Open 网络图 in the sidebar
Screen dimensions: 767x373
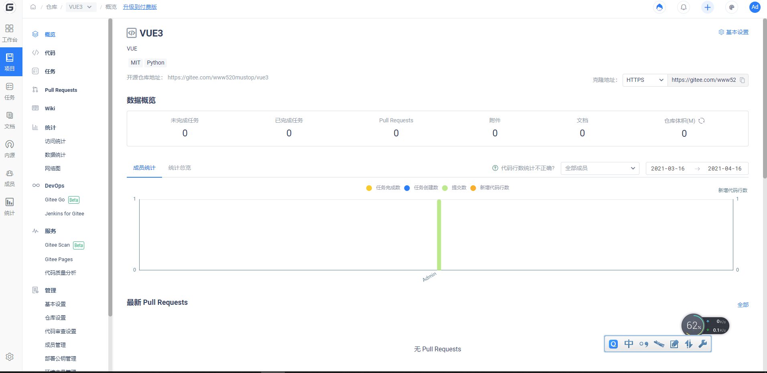click(53, 168)
